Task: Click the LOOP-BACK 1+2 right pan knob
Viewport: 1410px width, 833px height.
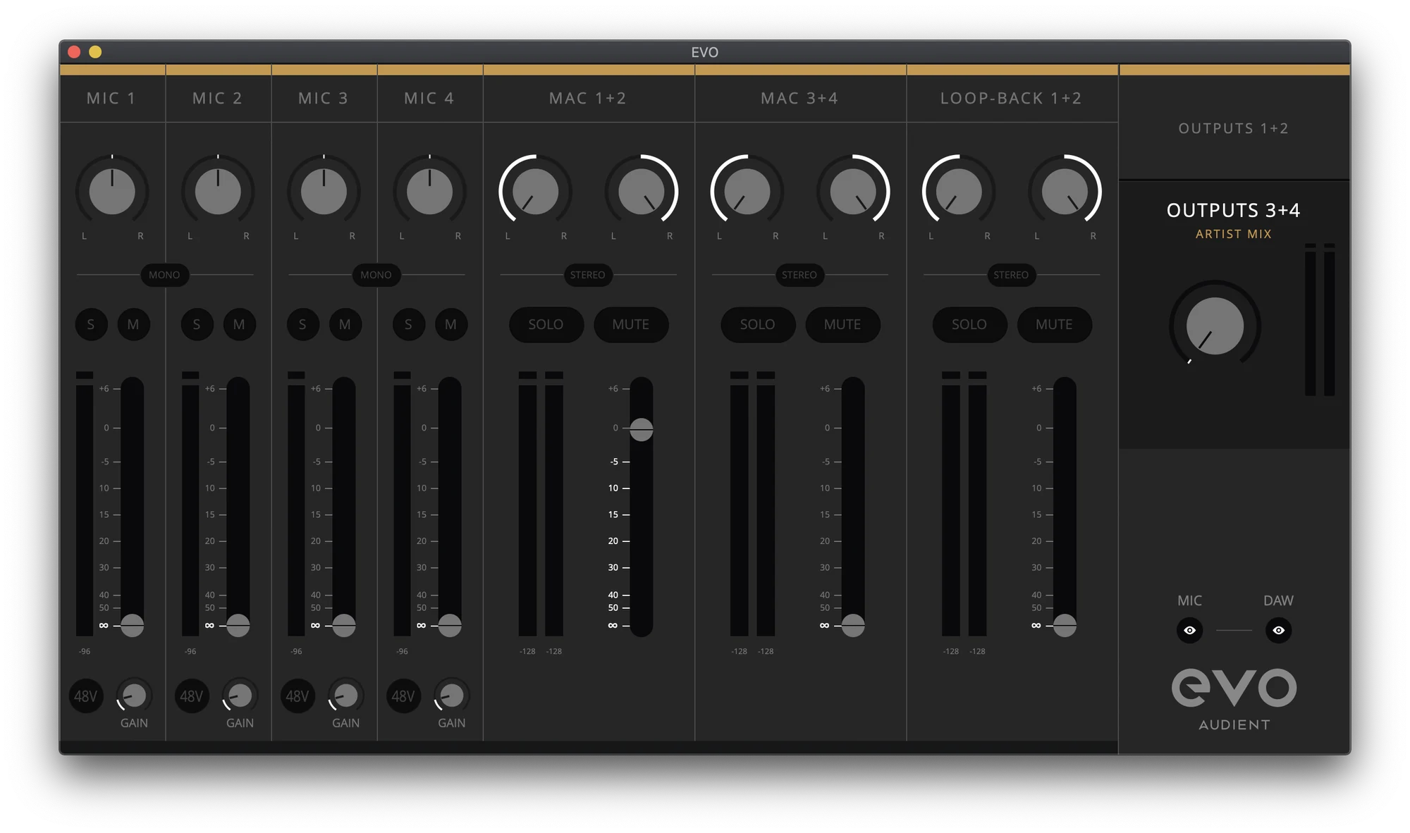Action: tap(1065, 191)
